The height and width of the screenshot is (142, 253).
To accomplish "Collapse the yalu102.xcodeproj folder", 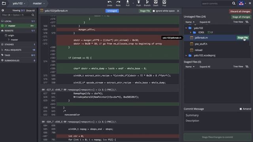I will [x=186, y=55].
